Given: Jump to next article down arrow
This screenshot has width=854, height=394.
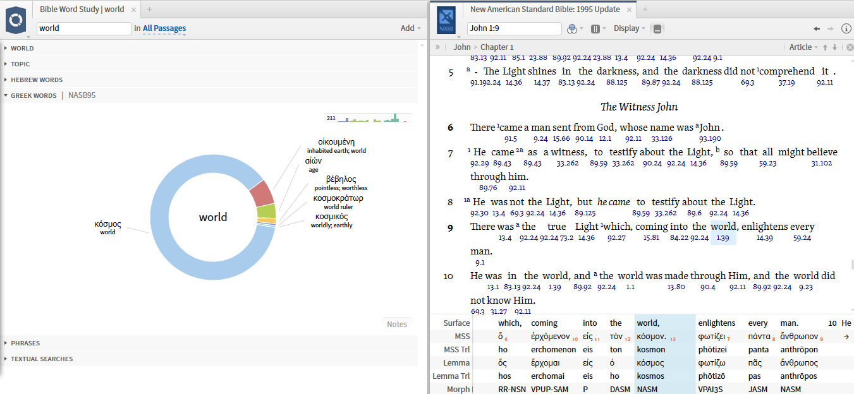Looking at the screenshot, I should 834,47.
